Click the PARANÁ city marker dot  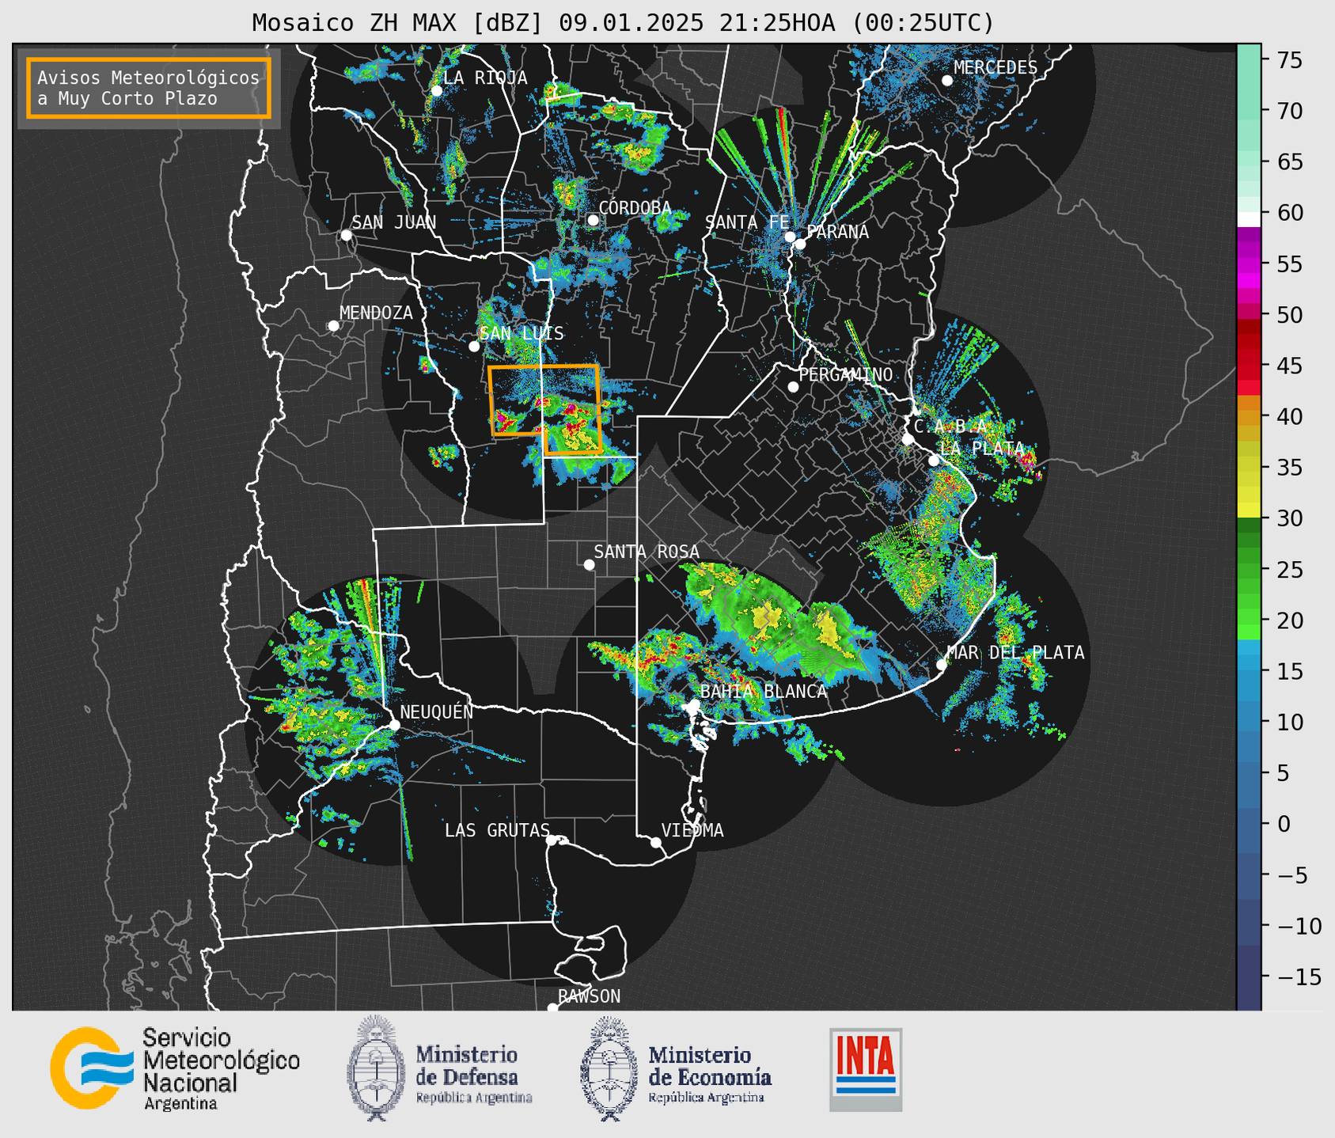click(800, 244)
